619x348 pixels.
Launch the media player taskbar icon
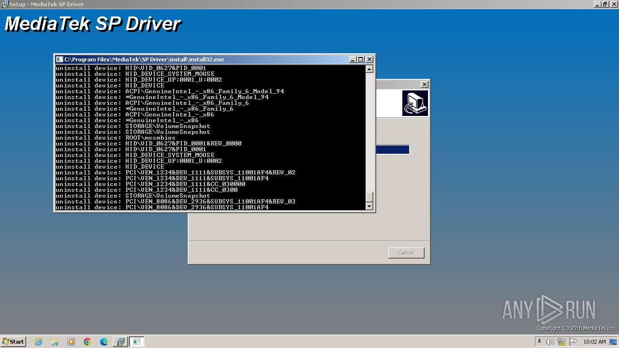pyautogui.click(x=71, y=342)
